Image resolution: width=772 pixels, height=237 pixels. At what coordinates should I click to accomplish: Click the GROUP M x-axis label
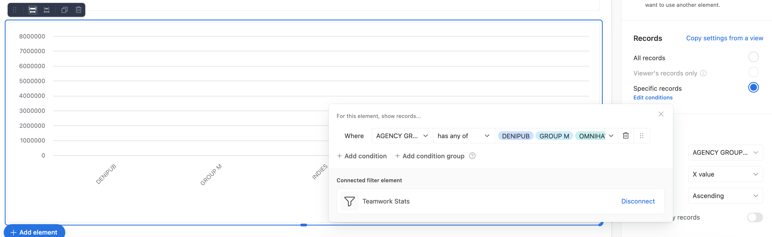[211, 174]
